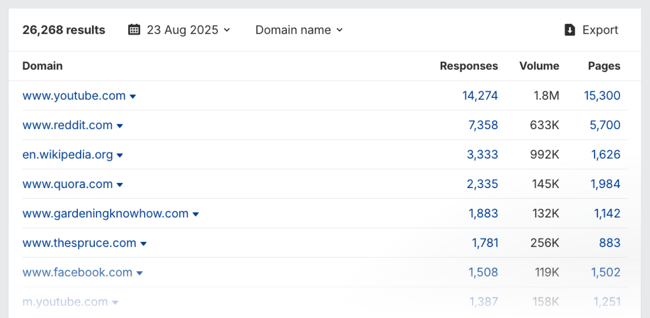Click the 3,333 responses value for wikipedia
Screen dimensions: 650x318
pos(482,155)
